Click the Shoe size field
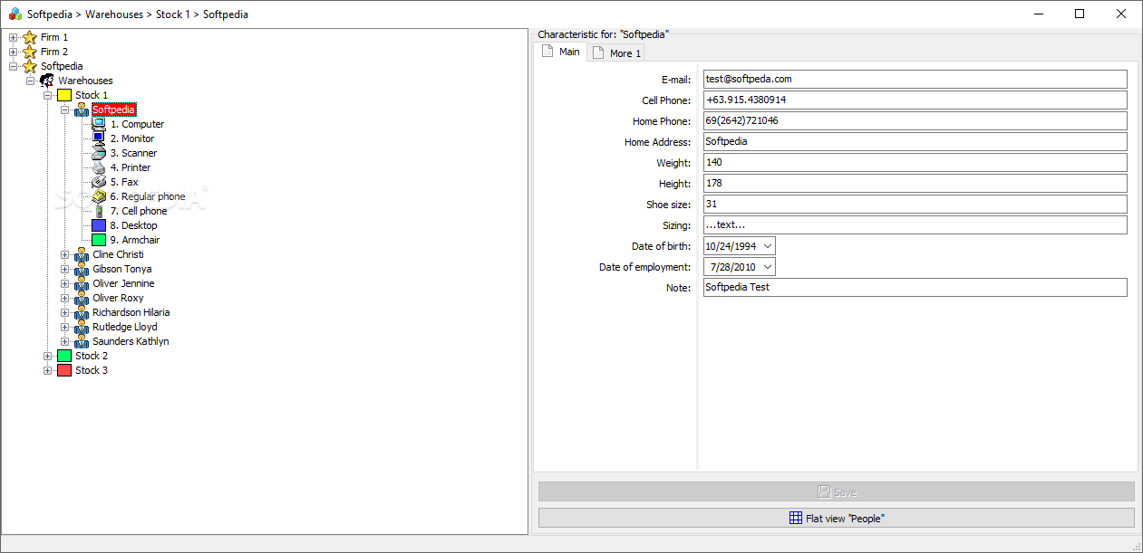Screen dimensions: 1143x553 (915, 205)
